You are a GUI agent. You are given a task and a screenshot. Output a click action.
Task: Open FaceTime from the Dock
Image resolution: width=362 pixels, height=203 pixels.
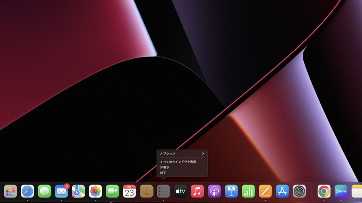pyautogui.click(x=112, y=191)
